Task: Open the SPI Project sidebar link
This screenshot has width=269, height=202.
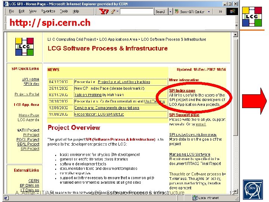Action: [30, 149]
